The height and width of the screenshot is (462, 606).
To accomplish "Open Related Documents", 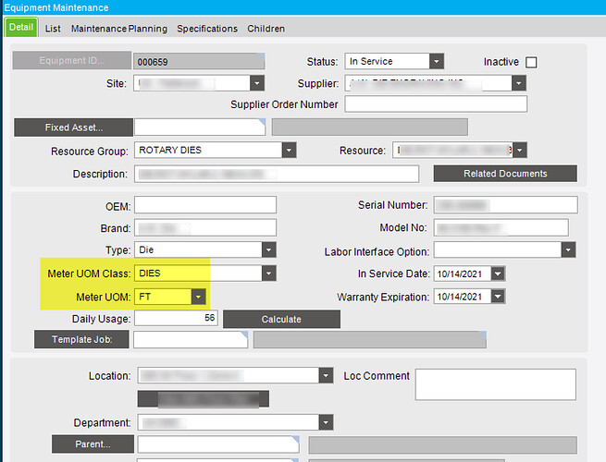I will [505, 174].
